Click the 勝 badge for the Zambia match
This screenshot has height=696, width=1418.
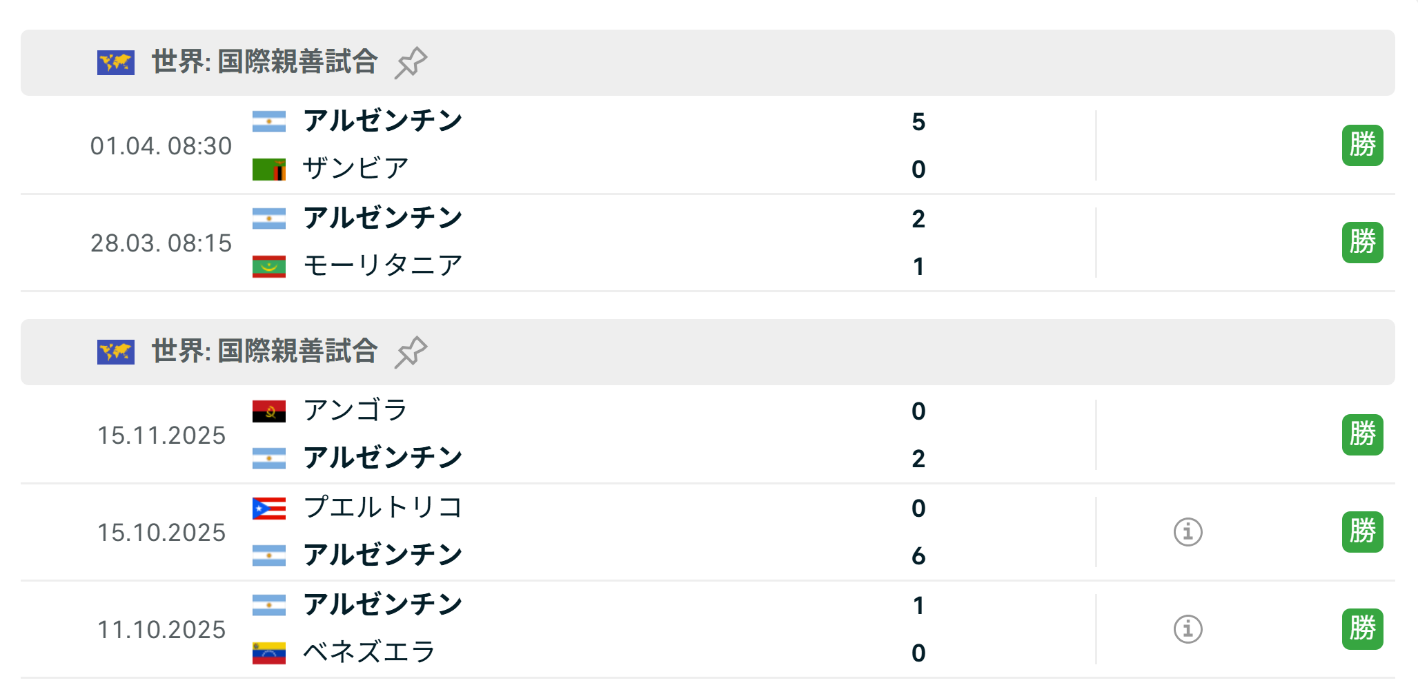pyautogui.click(x=1362, y=145)
